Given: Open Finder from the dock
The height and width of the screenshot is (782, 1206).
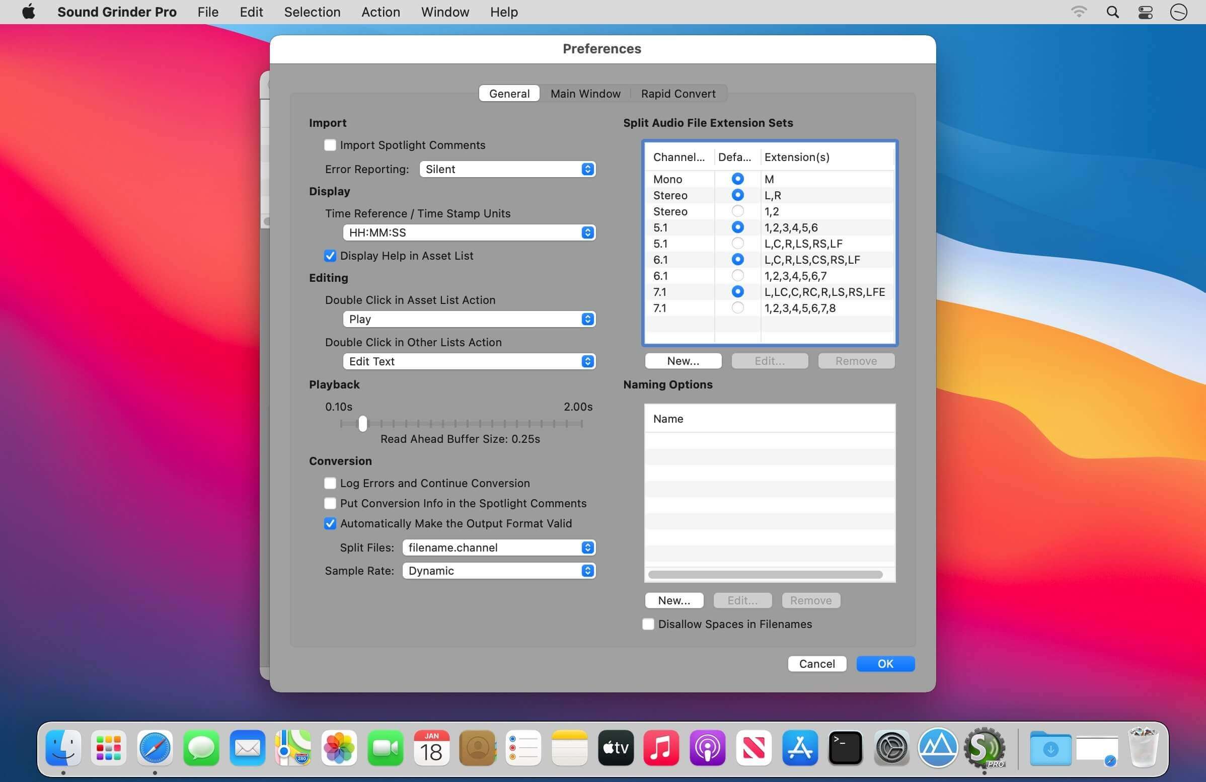Looking at the screenshot, I should point(63,748).
